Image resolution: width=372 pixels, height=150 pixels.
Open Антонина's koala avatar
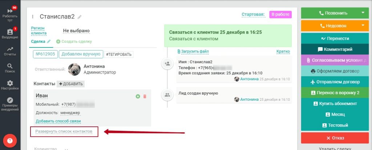(x=74, y=69)
